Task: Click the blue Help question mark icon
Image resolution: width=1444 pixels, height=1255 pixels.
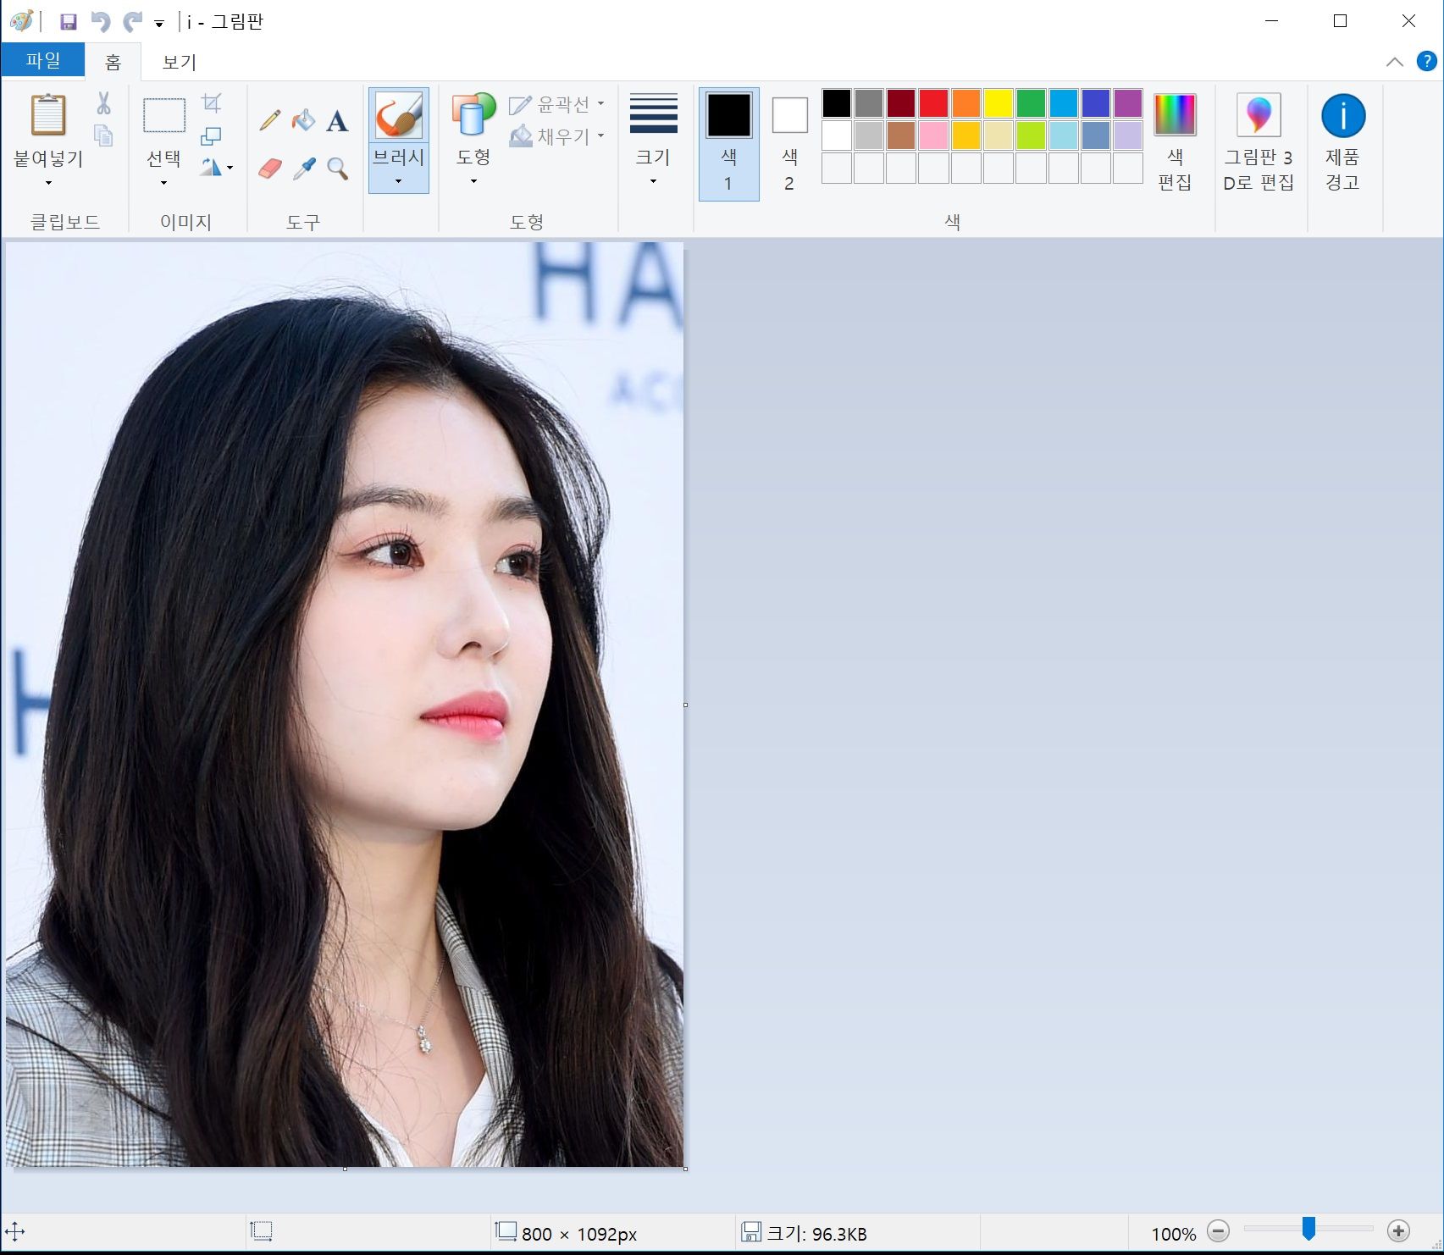Action: pyautogui.click(x=1426, y=61)
